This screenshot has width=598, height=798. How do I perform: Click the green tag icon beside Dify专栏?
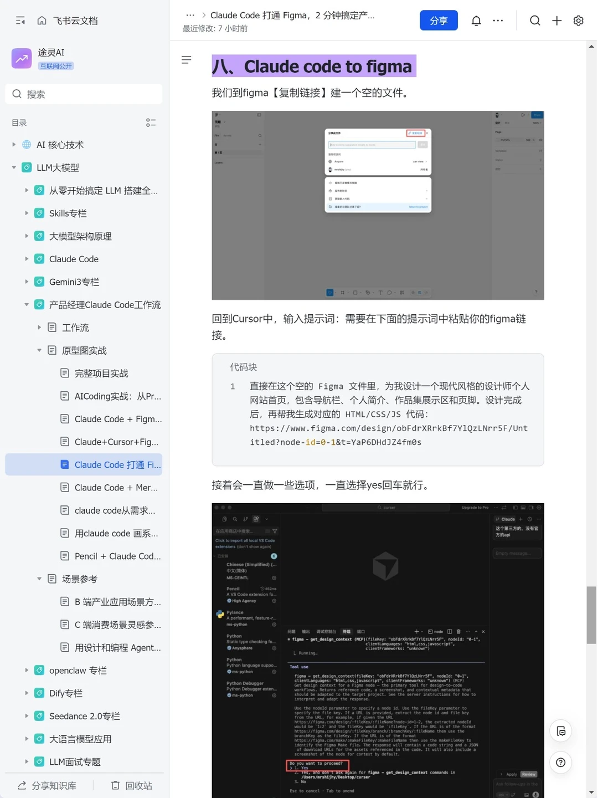[39, 693]
